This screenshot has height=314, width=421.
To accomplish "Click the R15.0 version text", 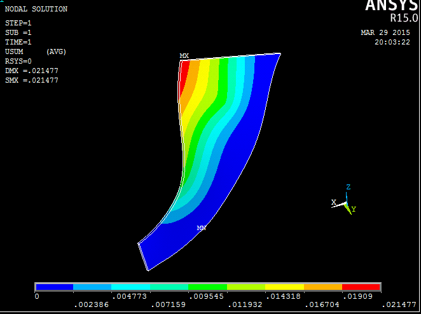I will [x=404, y=18].
